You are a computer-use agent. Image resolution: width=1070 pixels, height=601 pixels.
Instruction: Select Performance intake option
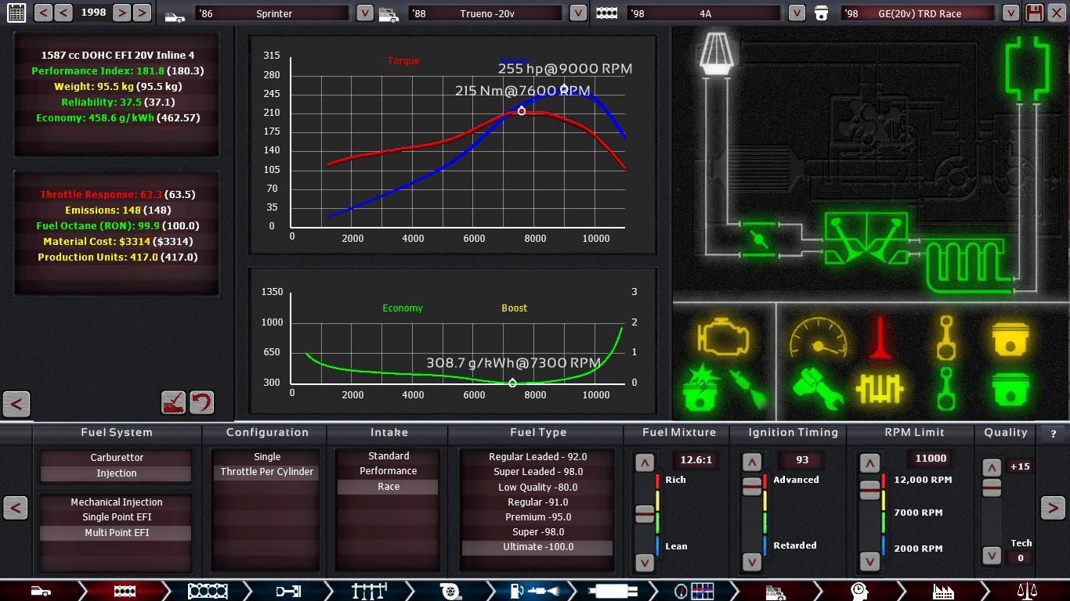pyautogui.click(x=389, y=471)
